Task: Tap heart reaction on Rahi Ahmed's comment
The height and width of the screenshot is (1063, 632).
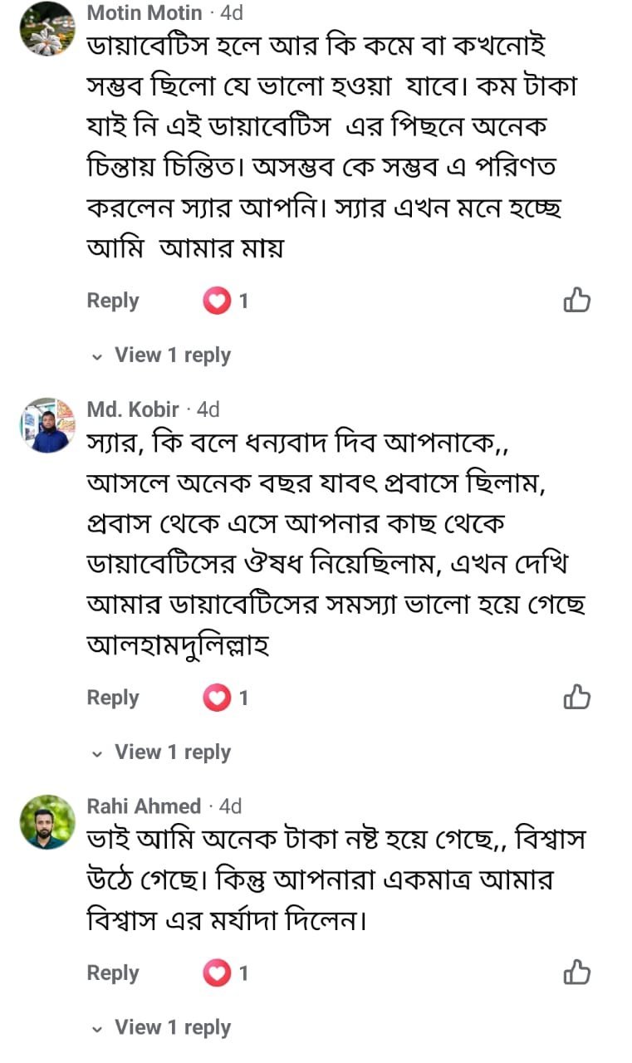Action: tap(217, 972)
